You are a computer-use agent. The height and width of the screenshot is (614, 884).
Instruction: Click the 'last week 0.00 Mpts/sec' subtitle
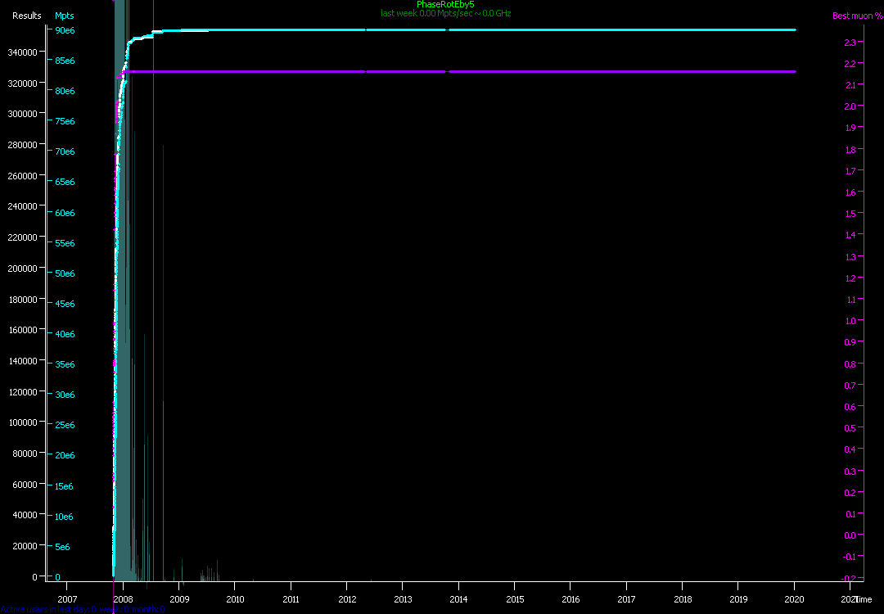[445, 13]
